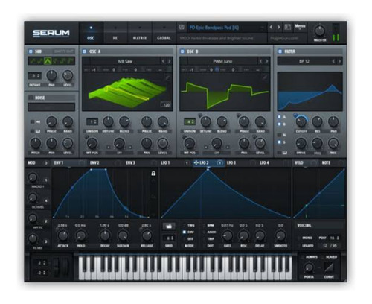Screen dimensions: 372x304
Task: Toggle the OSC A enable switch
Action: [84, 51]
